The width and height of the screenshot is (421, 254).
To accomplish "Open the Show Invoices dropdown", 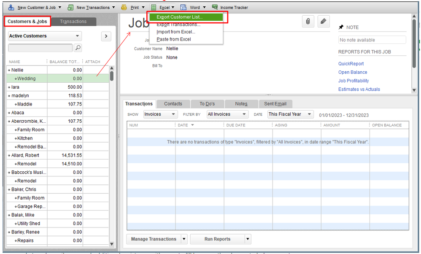I will (x=160, y=114).
